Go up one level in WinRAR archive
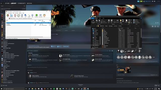This screenshot has width=161, height=90. click(x=7, y=18)
